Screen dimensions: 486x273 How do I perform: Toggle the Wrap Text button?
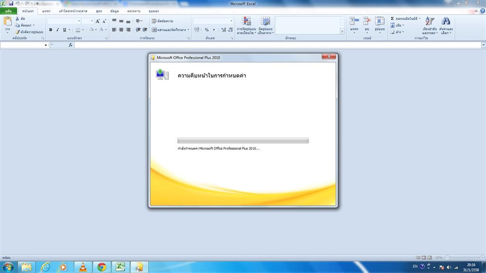click(162, 21)
